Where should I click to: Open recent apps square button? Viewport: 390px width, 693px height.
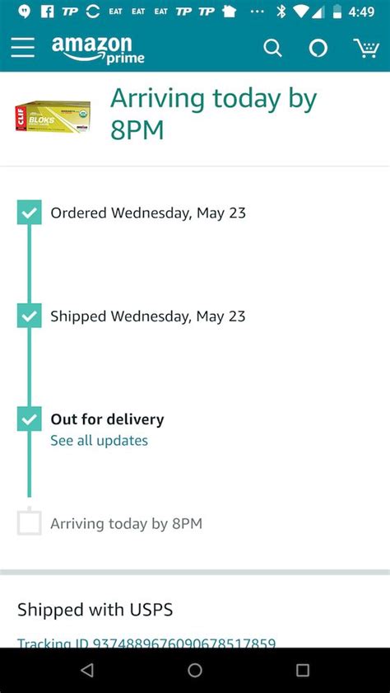click(x=302, y=670)
